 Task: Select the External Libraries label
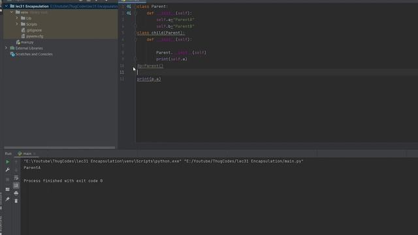(29, 48)
